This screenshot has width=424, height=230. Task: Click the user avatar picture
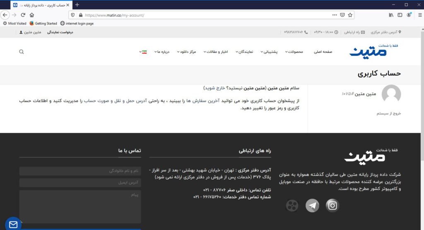pyautogui.click(x=391, y=94)
